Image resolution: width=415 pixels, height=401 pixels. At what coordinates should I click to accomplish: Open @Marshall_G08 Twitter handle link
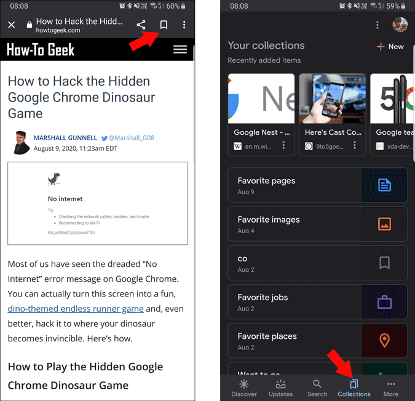[128, 138]
